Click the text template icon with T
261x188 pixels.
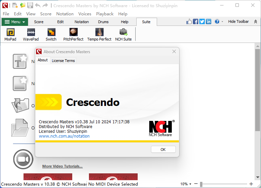pyautogui.click(x=20, y=61)
